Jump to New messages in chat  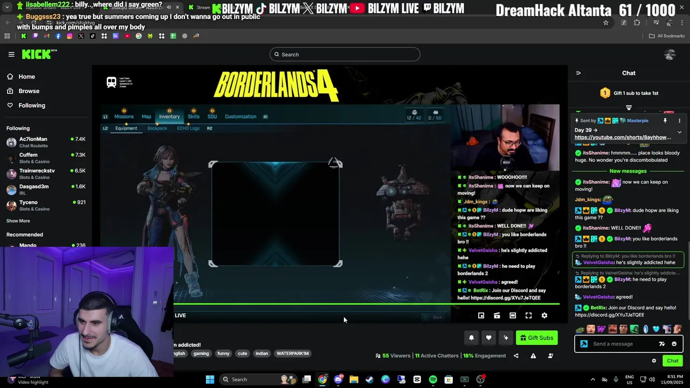[628, 171]
